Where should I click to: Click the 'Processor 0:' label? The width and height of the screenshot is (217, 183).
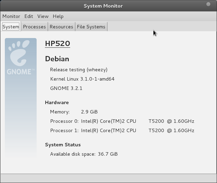click(x=64, y=121)
